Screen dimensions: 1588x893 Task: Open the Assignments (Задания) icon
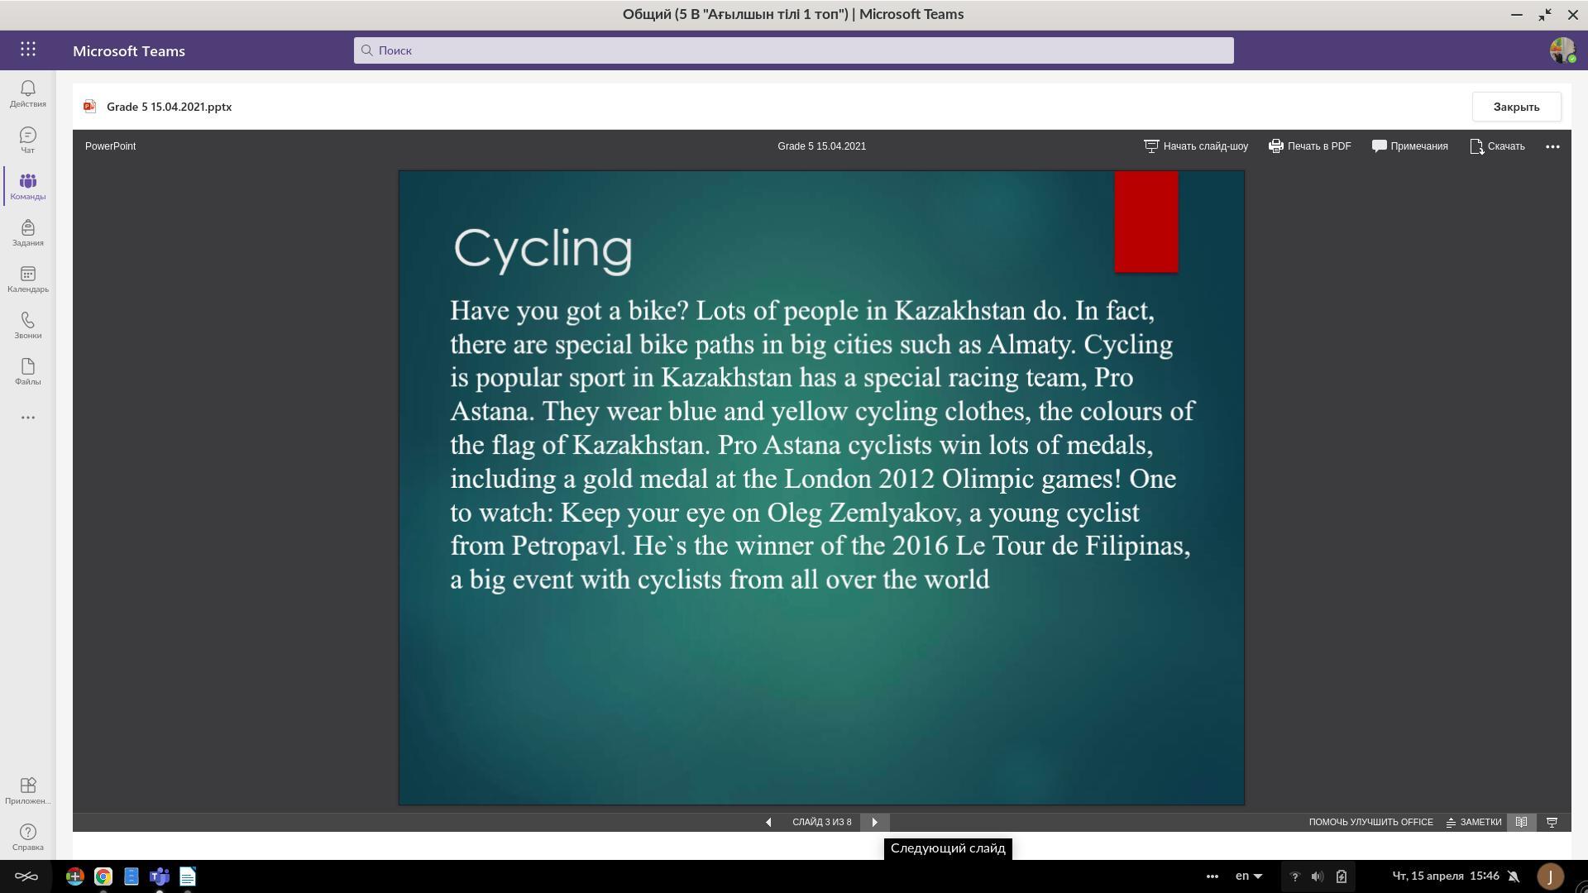pos(27,232)
